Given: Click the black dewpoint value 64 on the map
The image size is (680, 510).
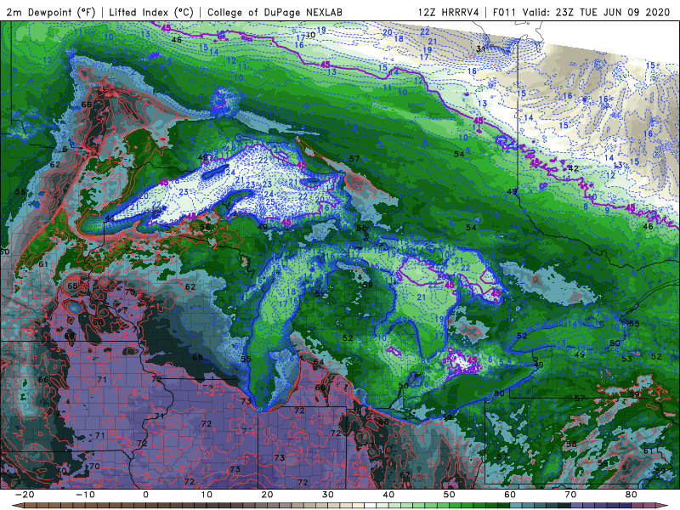Looking at the screenshot, I should pyautogui.click(x=318, y=362).
